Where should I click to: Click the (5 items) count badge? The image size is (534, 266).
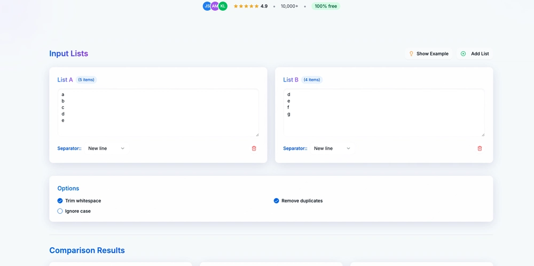[x=86, y=79]
